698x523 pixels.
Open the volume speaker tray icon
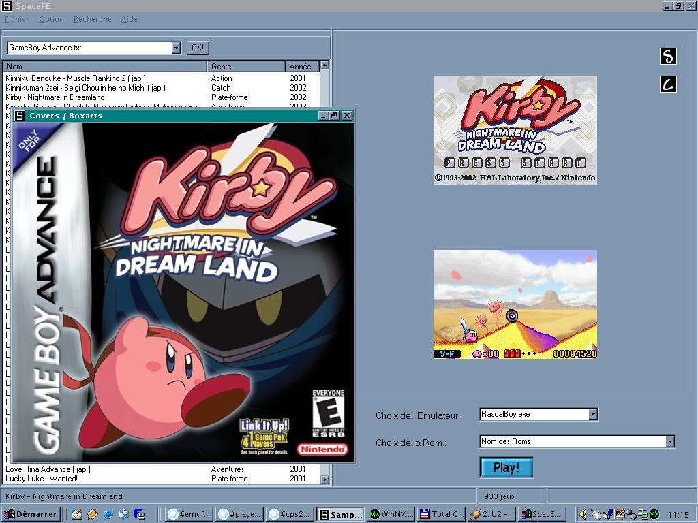[x=583, y=514]
